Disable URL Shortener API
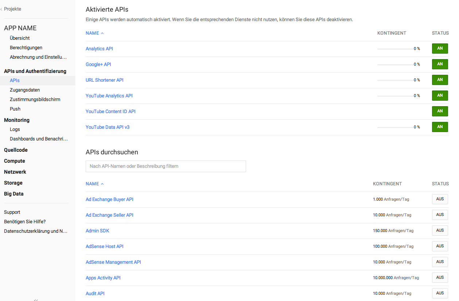The image size is (459, 301). [x=440, y=80]
